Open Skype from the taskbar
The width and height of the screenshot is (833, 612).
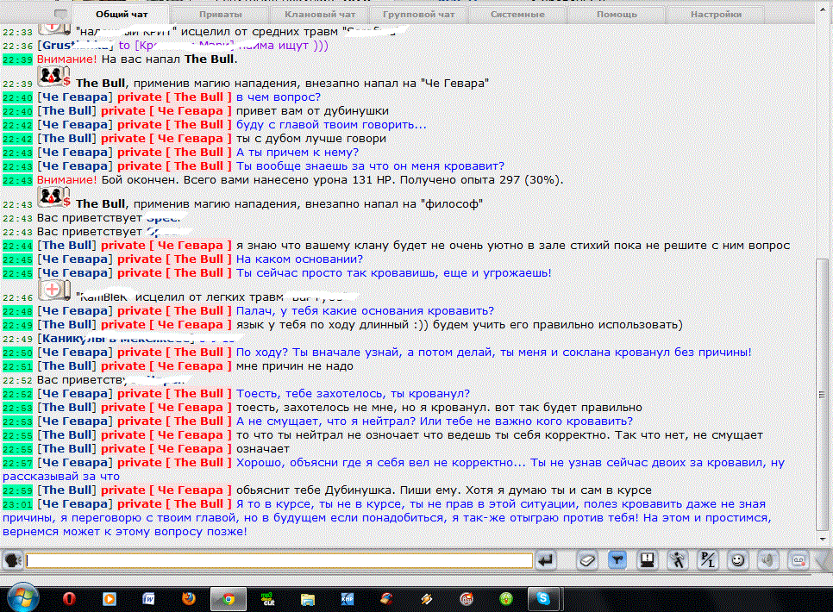(x=543, y=599)
